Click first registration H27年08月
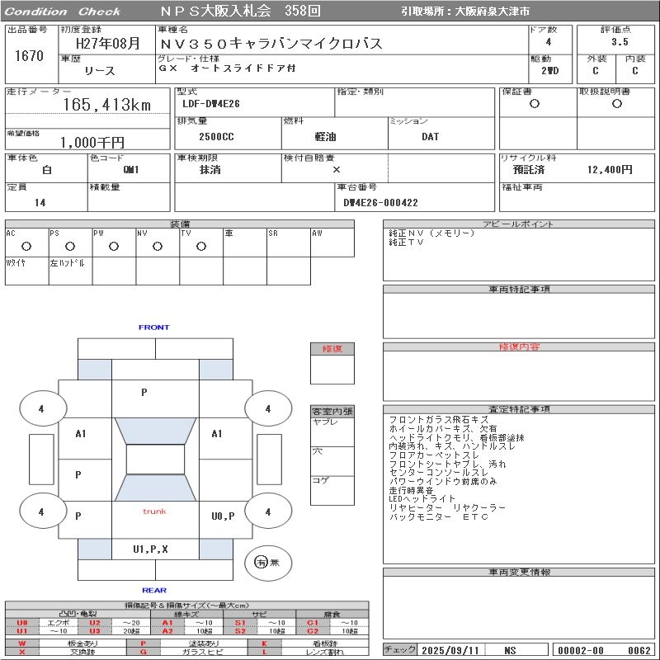This screenshot has height=660, width=660. pos(108,43)
